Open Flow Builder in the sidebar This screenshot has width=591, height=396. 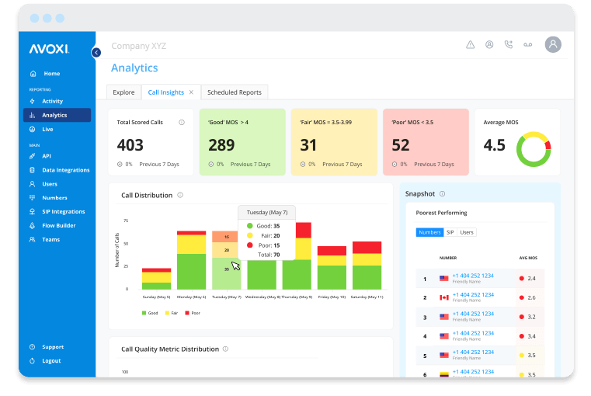(58, 226)
